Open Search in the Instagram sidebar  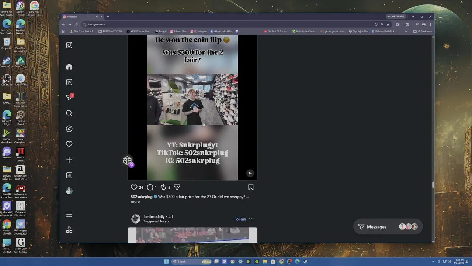(69, 113)
